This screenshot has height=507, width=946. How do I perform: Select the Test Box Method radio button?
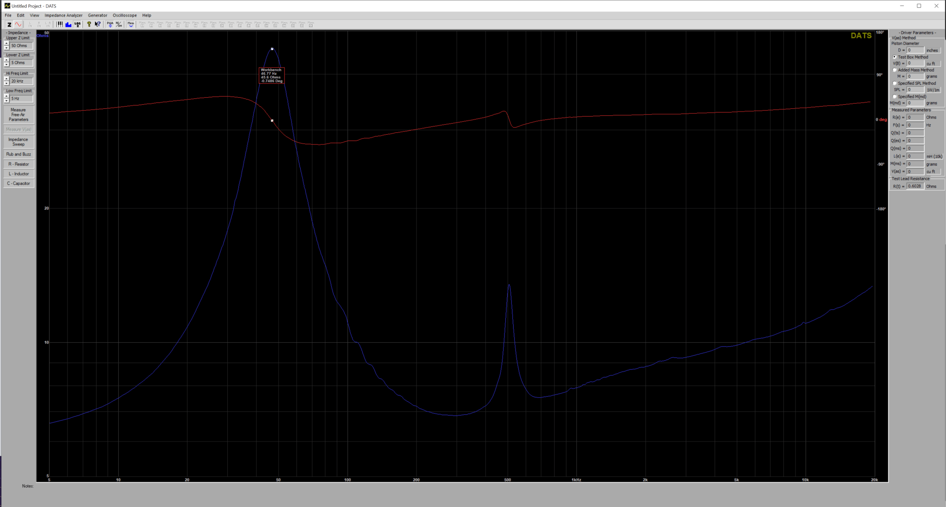point(895,57)
